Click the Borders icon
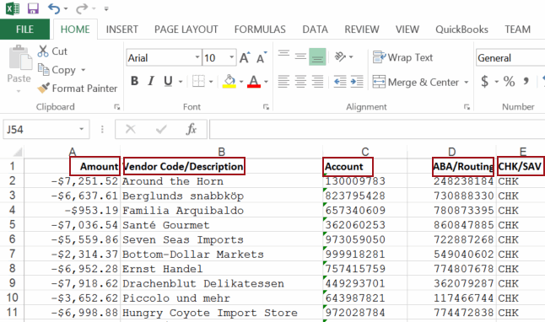 point(198,81)
